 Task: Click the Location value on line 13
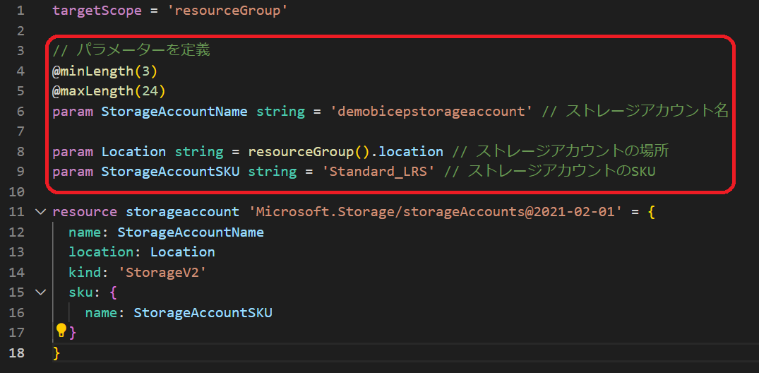pos(182,252)
